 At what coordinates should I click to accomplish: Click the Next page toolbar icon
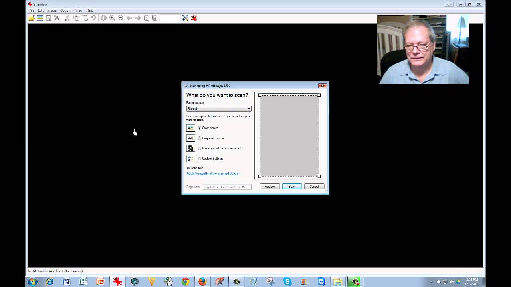(154, 18)
